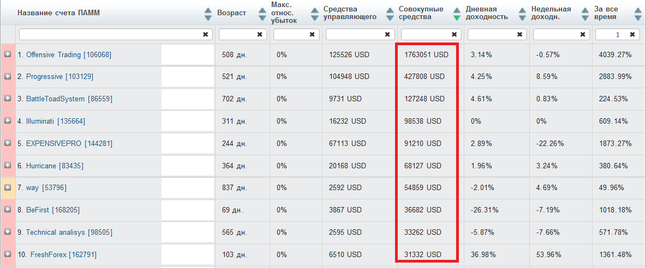646x268 pixels.
Task: Click the Дневная доходность column header
Action: 487,13
